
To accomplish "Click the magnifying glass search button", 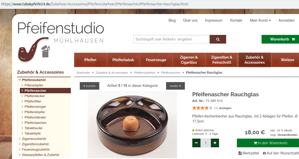I will [x=218, y=39].
